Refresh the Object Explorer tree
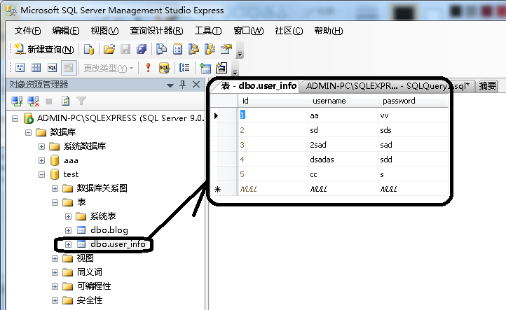 tap(65, 101)
